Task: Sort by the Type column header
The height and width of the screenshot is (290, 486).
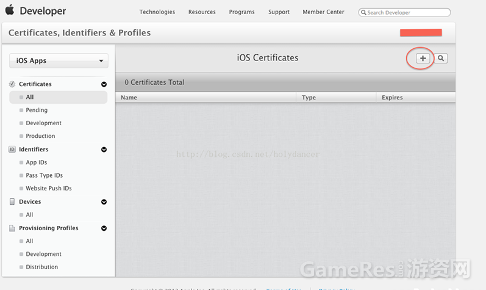Action: (336, 98)
